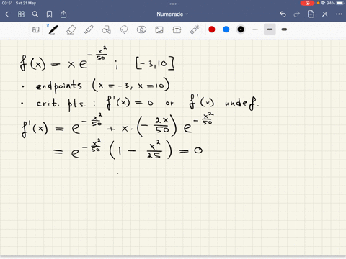Go back with the left chevron
Viewport: 346px width, 259px height.
pos(6,14)
